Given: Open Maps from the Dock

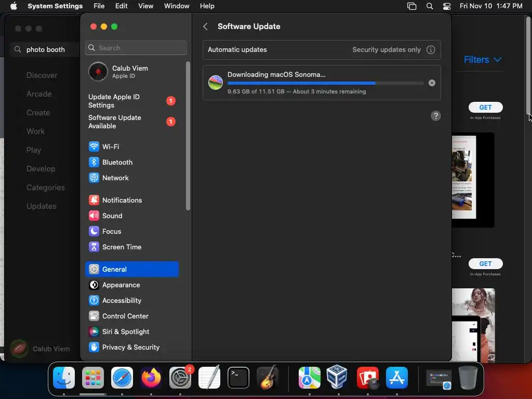Looking at the screenshot, I should (x=310, y=378).
